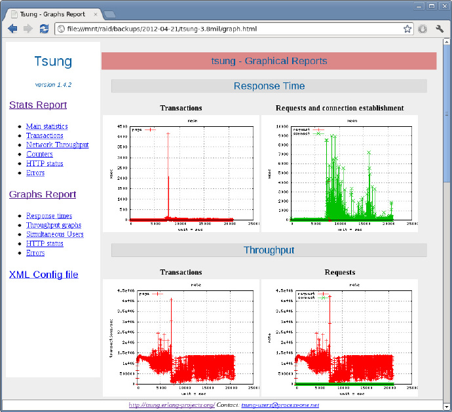
Task: Click the round extension icon beside the address bar
Action: coord(423,29)
